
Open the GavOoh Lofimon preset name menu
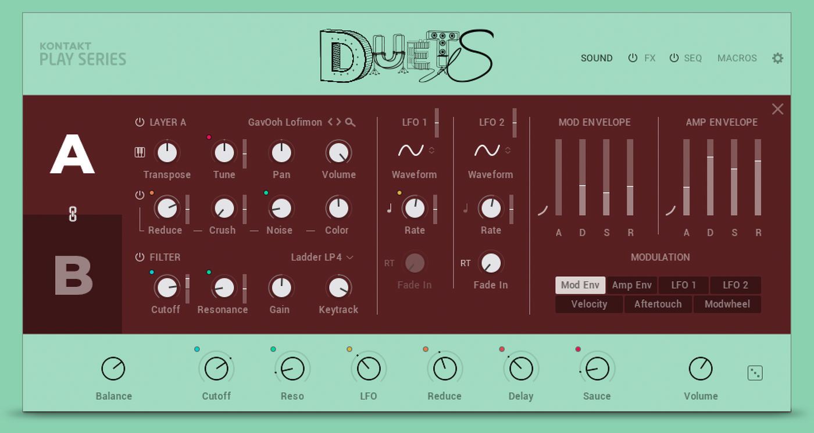285,122
